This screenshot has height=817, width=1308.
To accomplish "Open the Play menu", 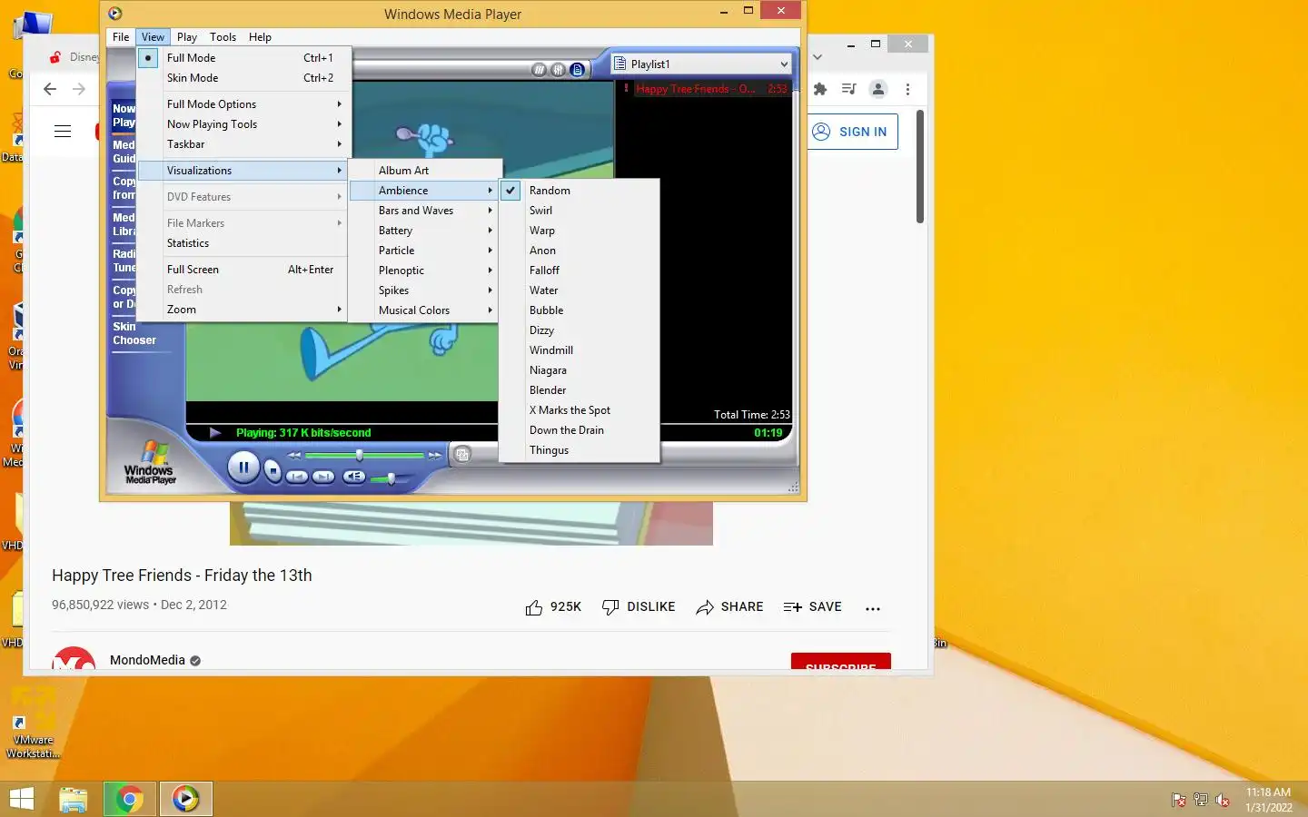I will 187,37.
